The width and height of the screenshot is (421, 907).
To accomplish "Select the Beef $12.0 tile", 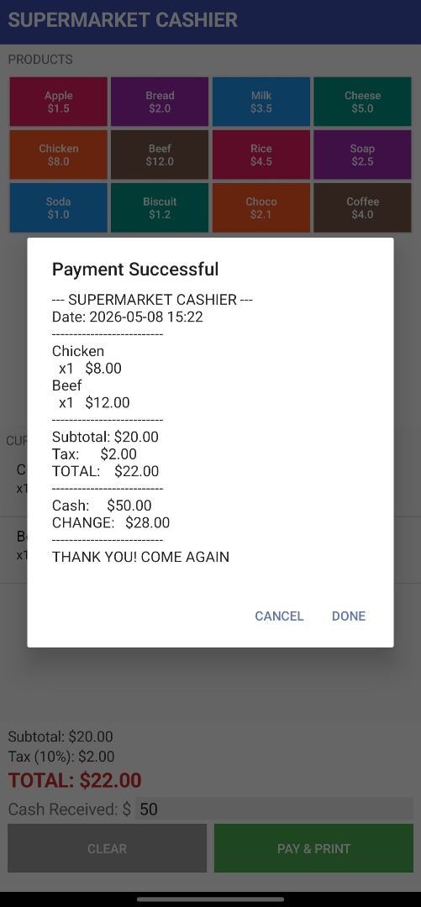I will pos(160,155).
